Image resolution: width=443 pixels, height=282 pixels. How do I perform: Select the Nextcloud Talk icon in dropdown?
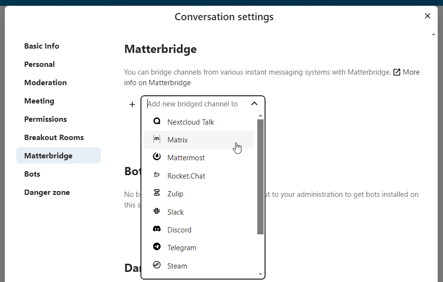click(156, 122)
